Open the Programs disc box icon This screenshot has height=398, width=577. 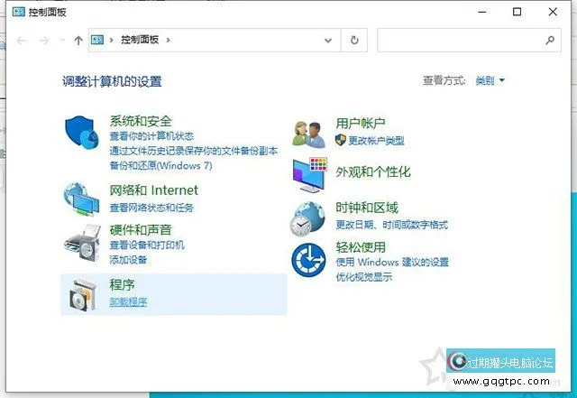(x=83, y=295)
